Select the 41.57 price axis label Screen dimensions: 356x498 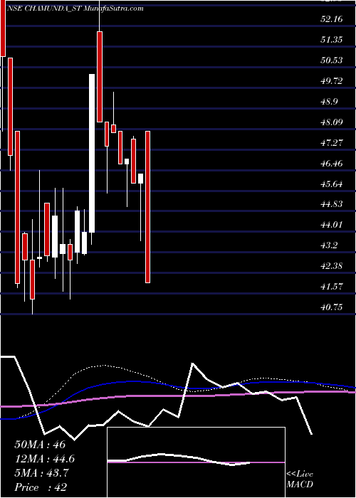pos(332,287)
